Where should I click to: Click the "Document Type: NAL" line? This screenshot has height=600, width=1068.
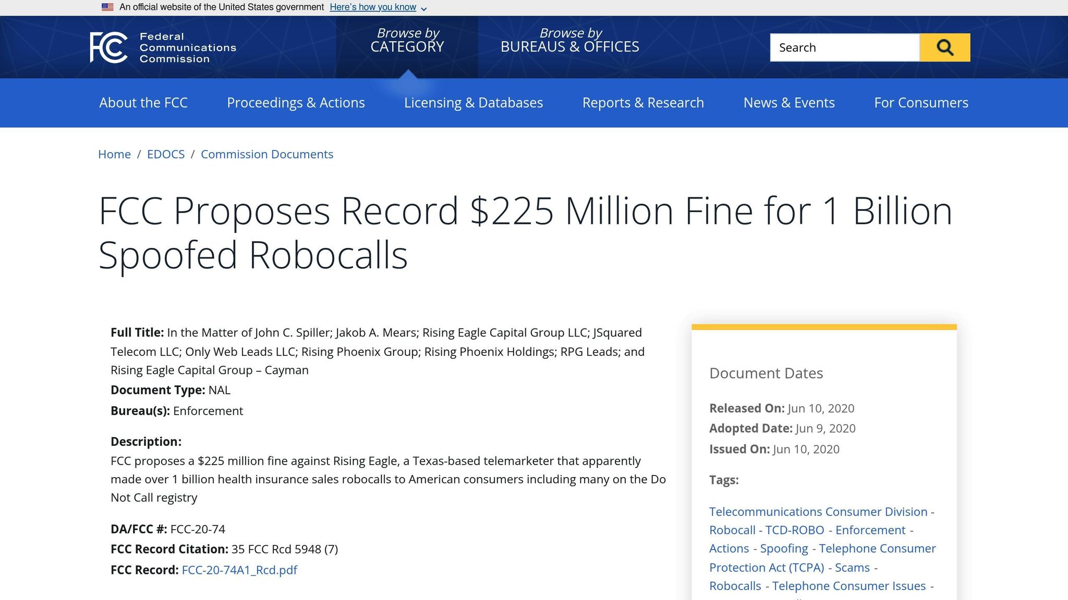[171, 390]
